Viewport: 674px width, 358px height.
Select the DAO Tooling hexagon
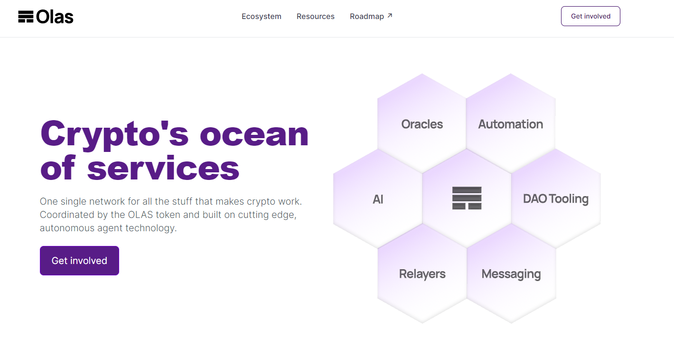[556, 198]
